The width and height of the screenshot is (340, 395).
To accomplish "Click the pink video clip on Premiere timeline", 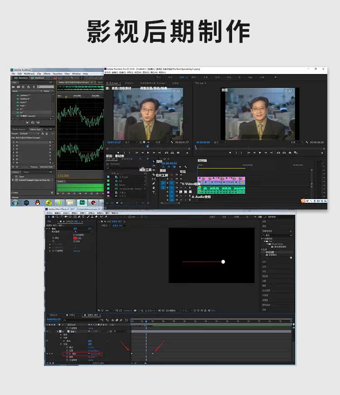I will tap(221, 179).
